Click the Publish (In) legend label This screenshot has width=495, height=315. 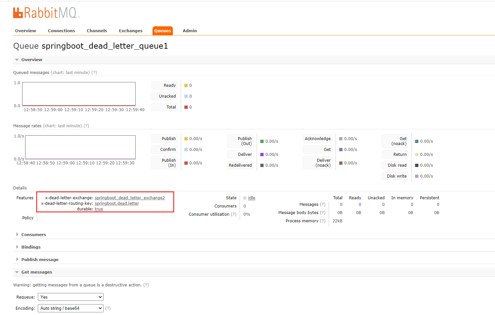coord(164,163)
